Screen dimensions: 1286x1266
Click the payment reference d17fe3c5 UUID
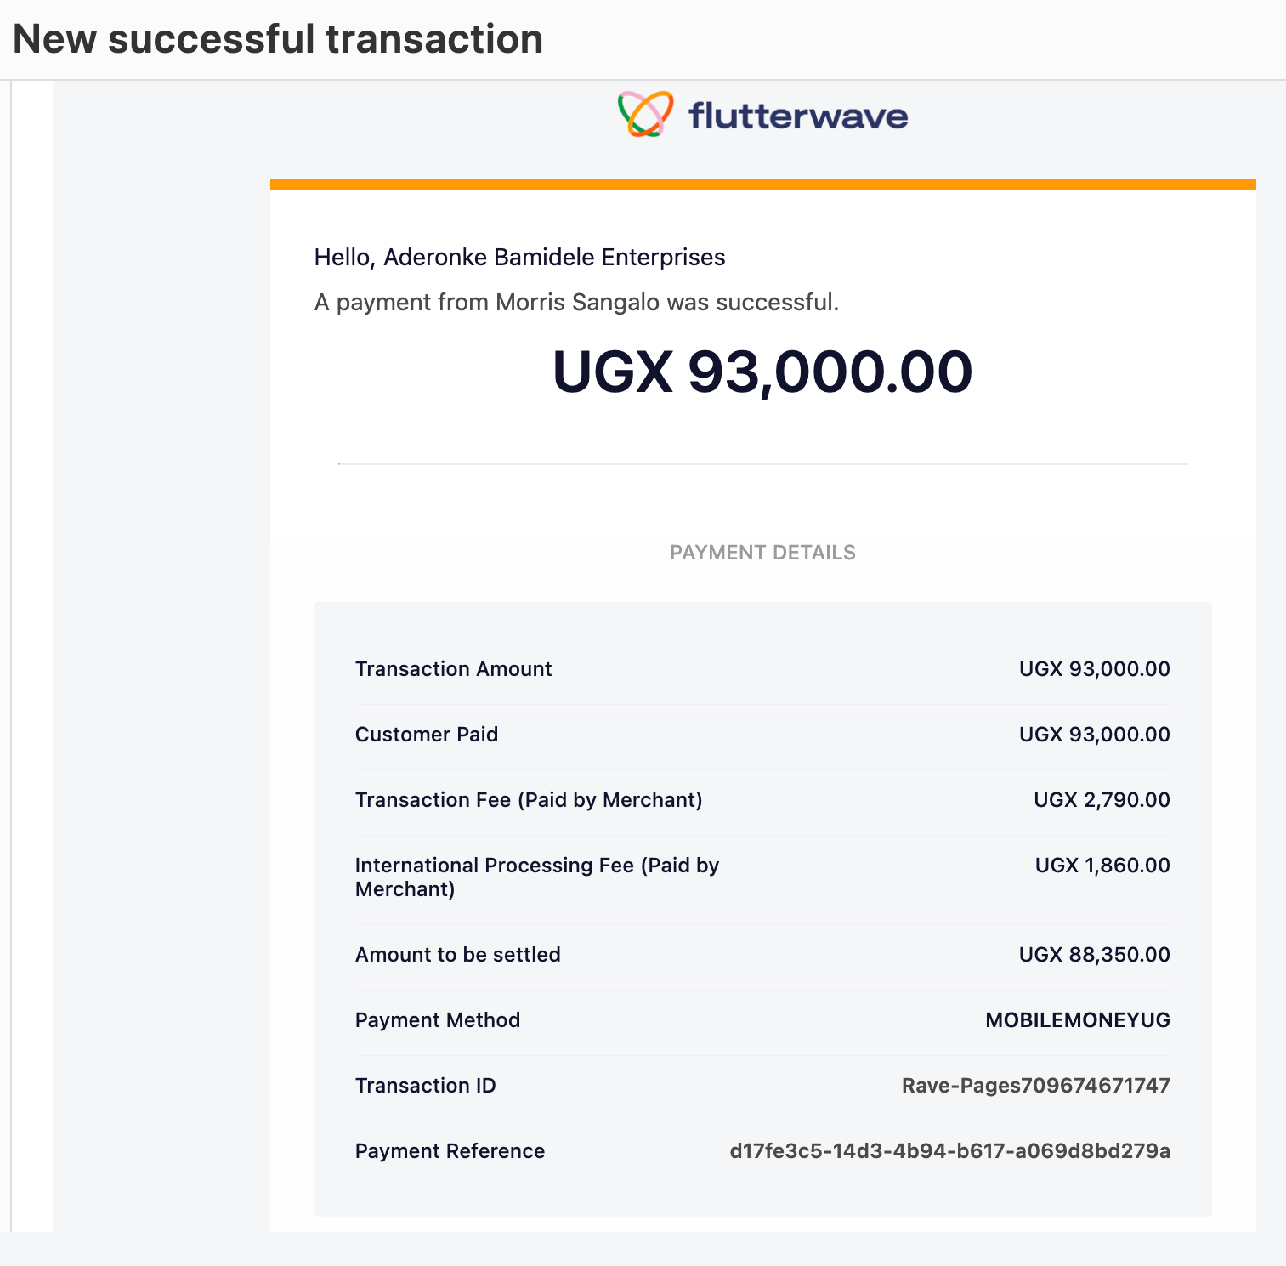coord(950,1151)
